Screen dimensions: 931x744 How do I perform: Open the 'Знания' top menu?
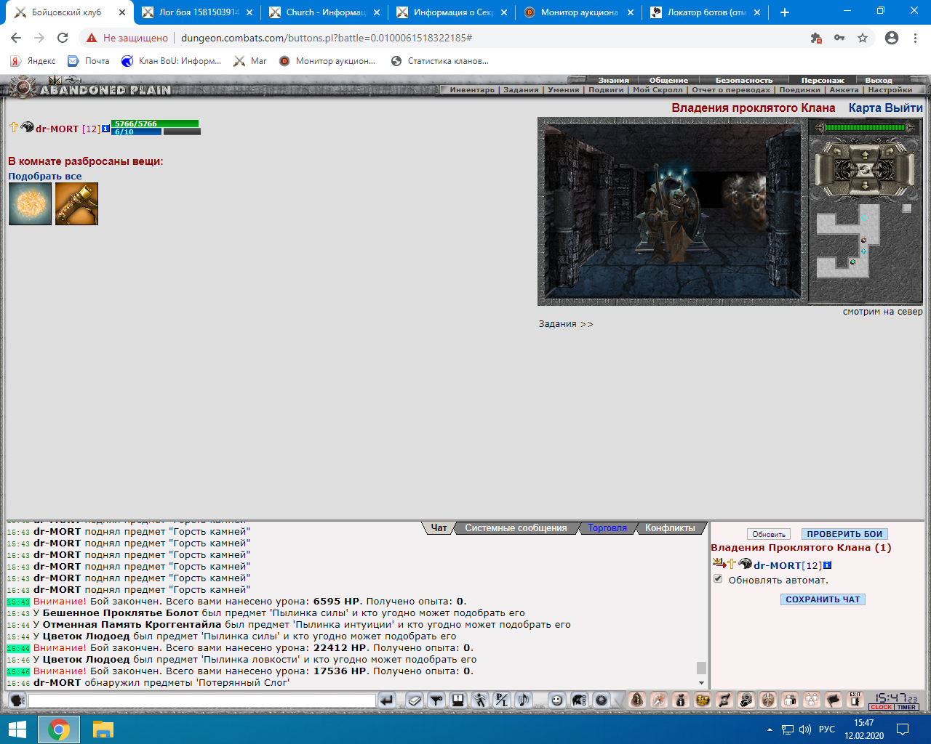click(x=614, y=81)
